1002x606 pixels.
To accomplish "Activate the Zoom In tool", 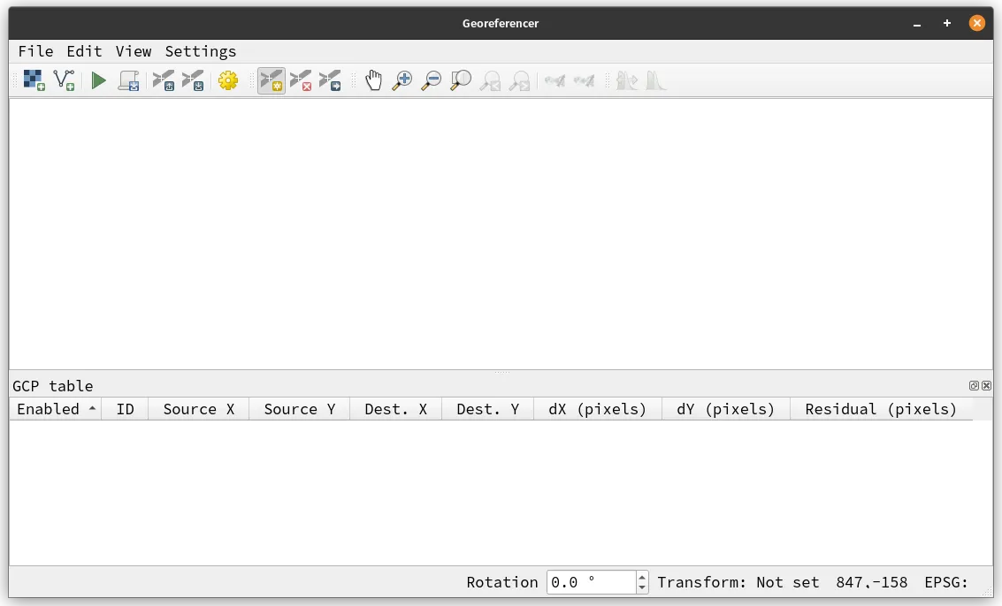I will (x=402, y=80).
